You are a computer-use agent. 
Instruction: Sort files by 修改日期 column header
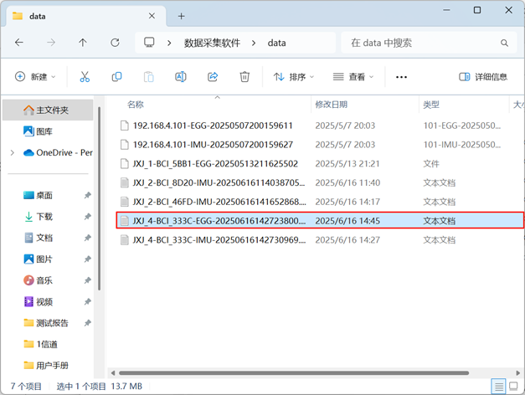point(332,105)
